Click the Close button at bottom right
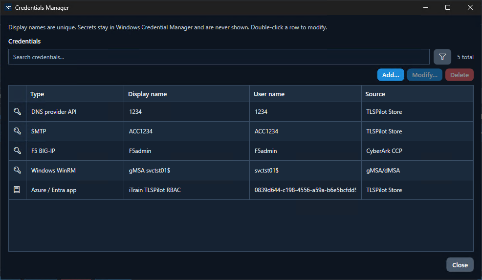Viewport: 482px width, 280px height. click(x=460, y=265)
